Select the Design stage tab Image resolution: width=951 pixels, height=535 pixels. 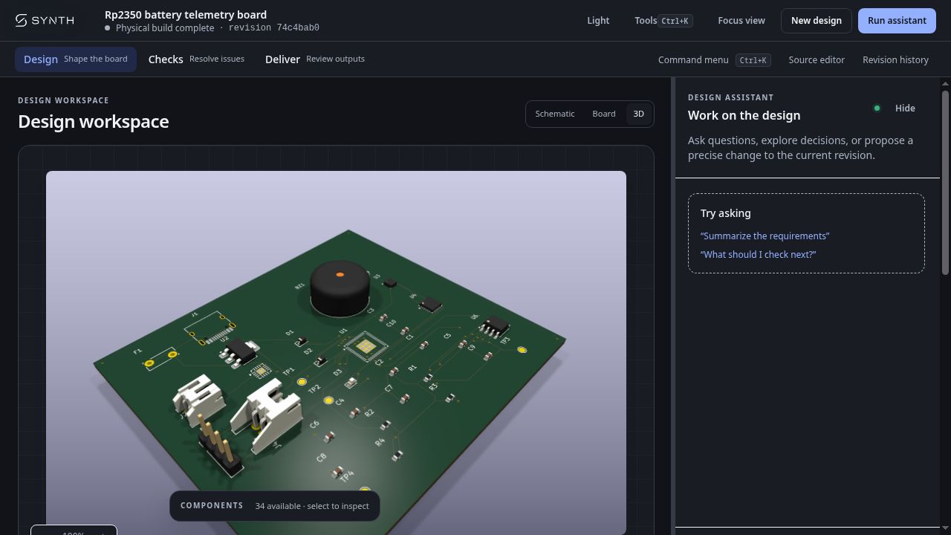pos(76,59)
